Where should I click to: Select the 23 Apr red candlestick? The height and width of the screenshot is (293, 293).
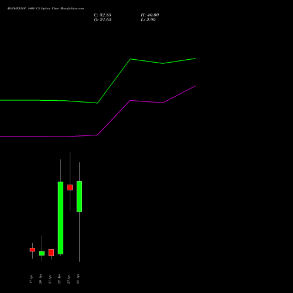[x=70, y=188]
